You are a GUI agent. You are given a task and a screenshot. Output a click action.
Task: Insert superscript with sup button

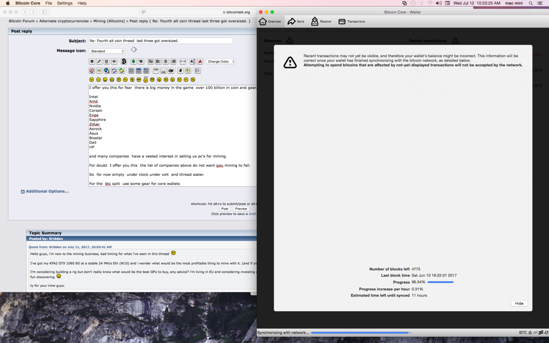tap(156, 70)
